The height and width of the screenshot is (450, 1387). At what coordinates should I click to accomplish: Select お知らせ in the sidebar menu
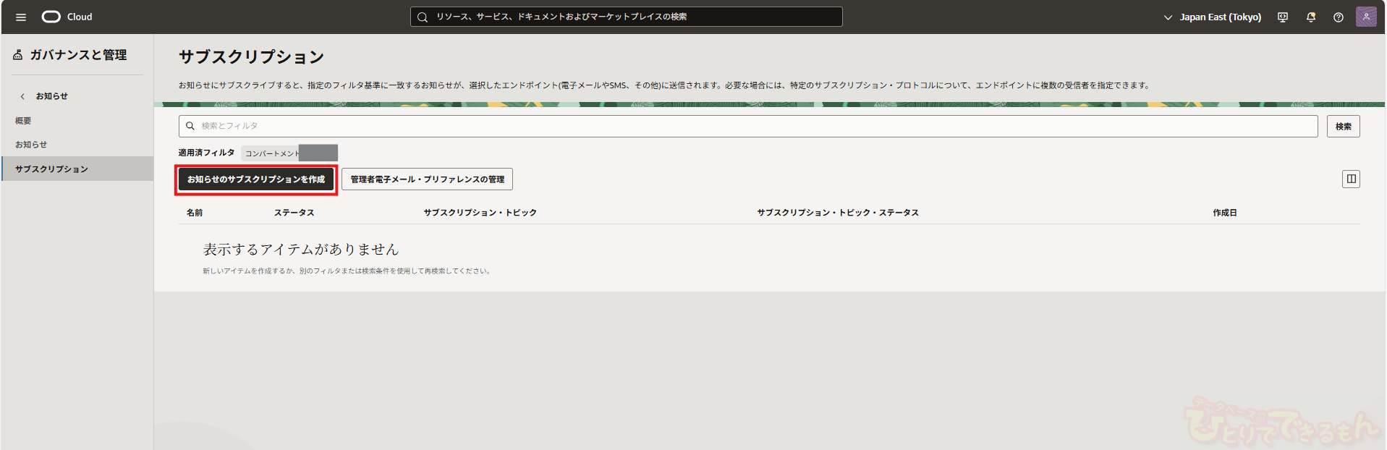point(31,145)
